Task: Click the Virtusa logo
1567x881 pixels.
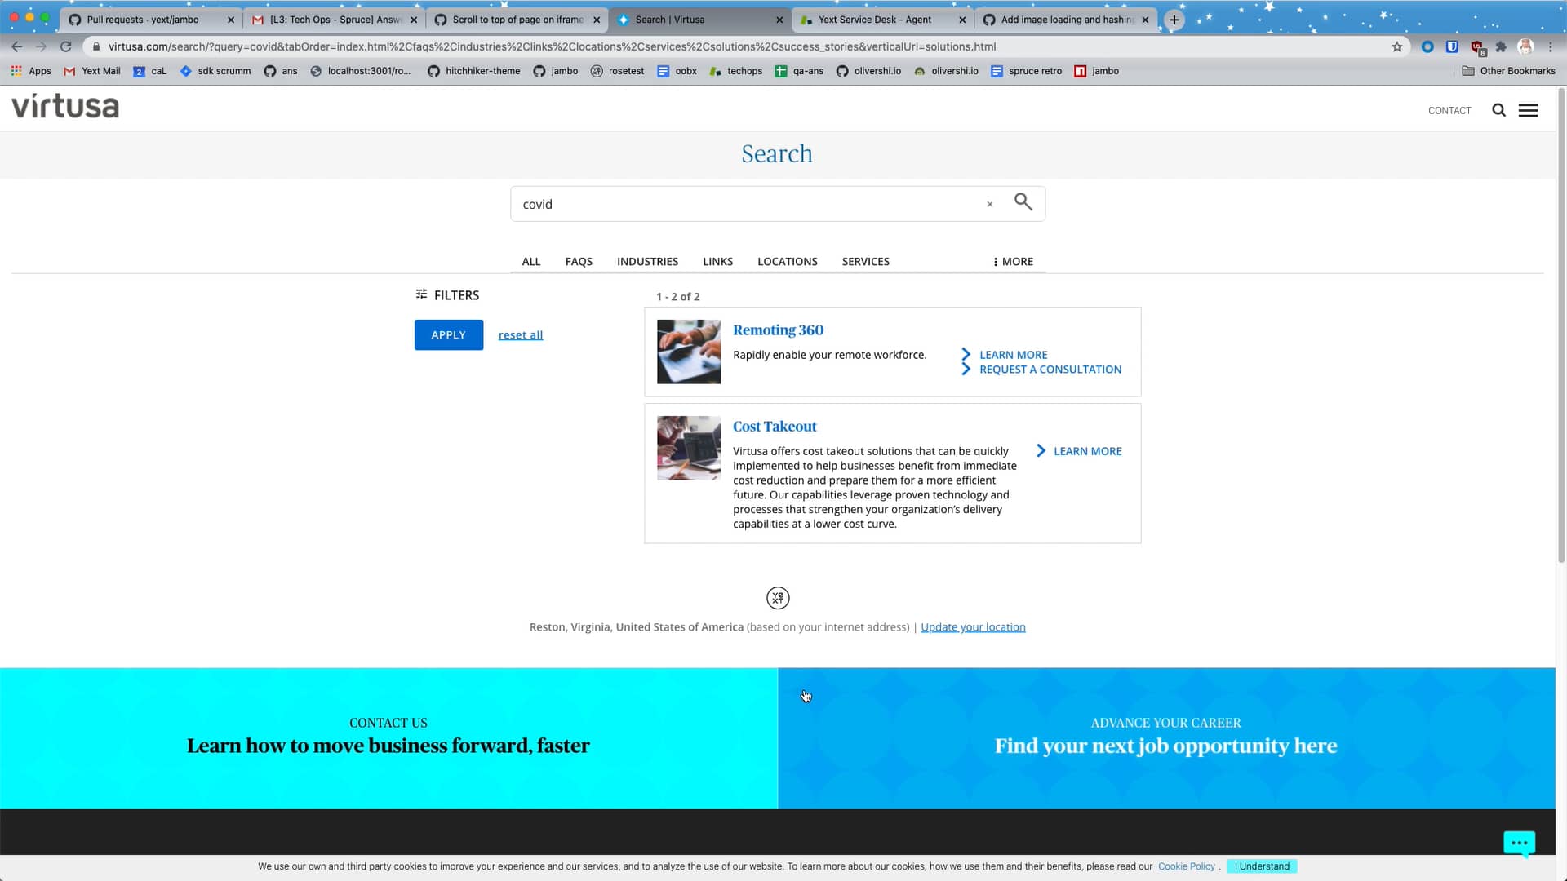Action: coord(65,105)
